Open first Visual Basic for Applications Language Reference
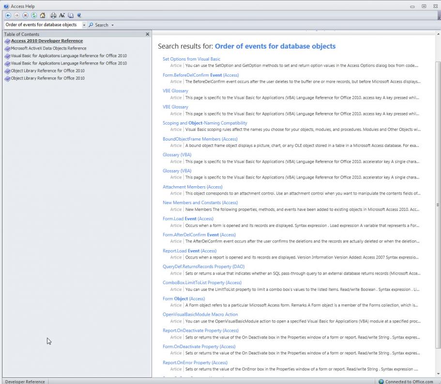The height and width of the screenshot is (384, 441). point(69,56)
